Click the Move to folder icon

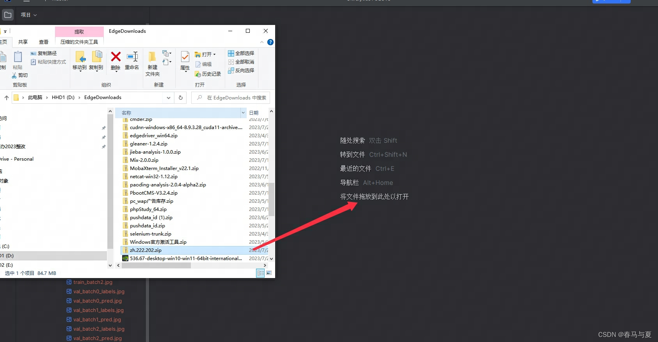80,57
